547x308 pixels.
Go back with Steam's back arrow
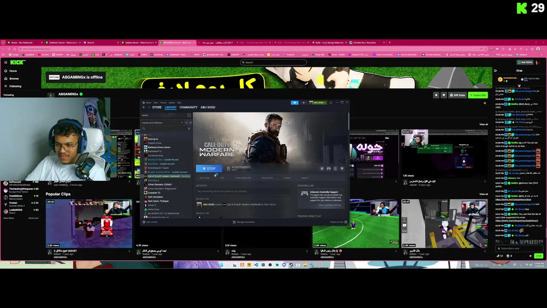point(144,107)
